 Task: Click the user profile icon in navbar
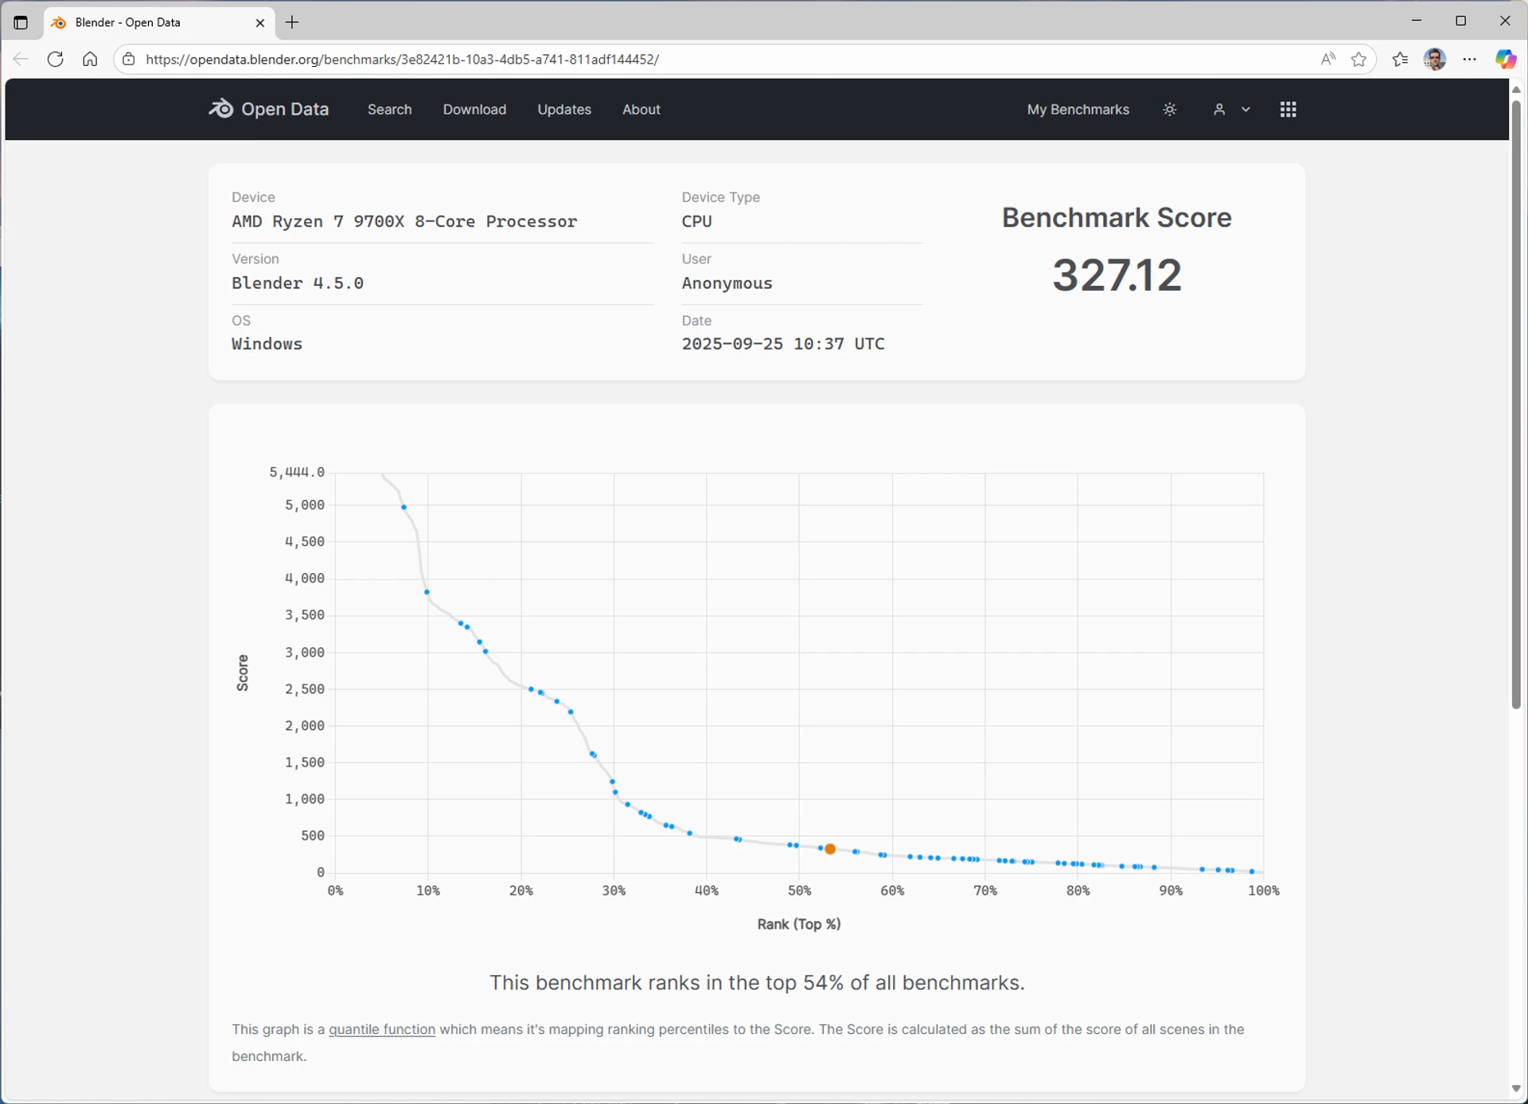tap(1218, 109)
